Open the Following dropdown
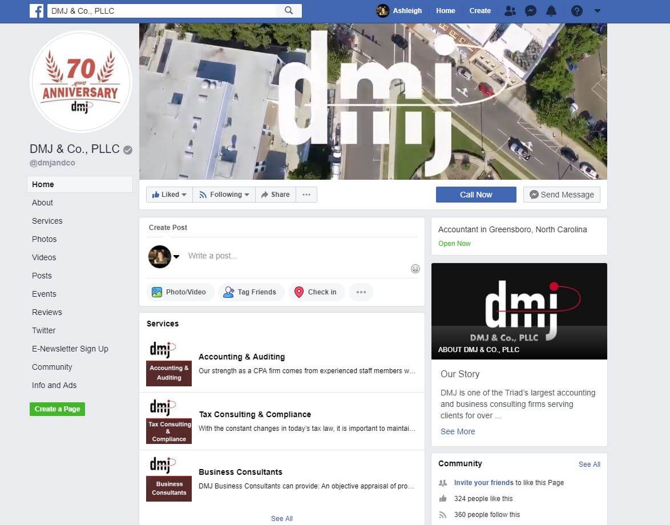 224,195
